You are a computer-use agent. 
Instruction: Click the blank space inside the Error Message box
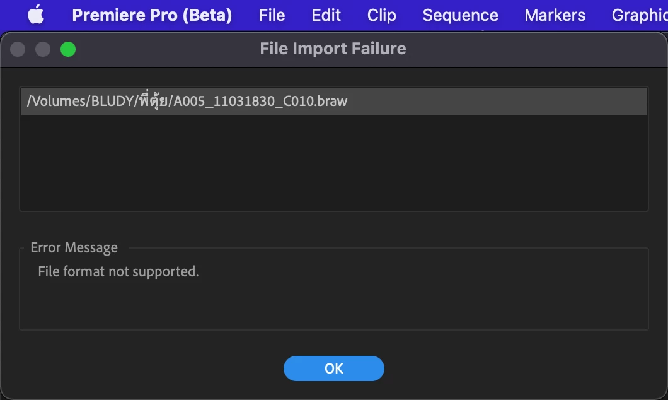(x=334, y=305)
